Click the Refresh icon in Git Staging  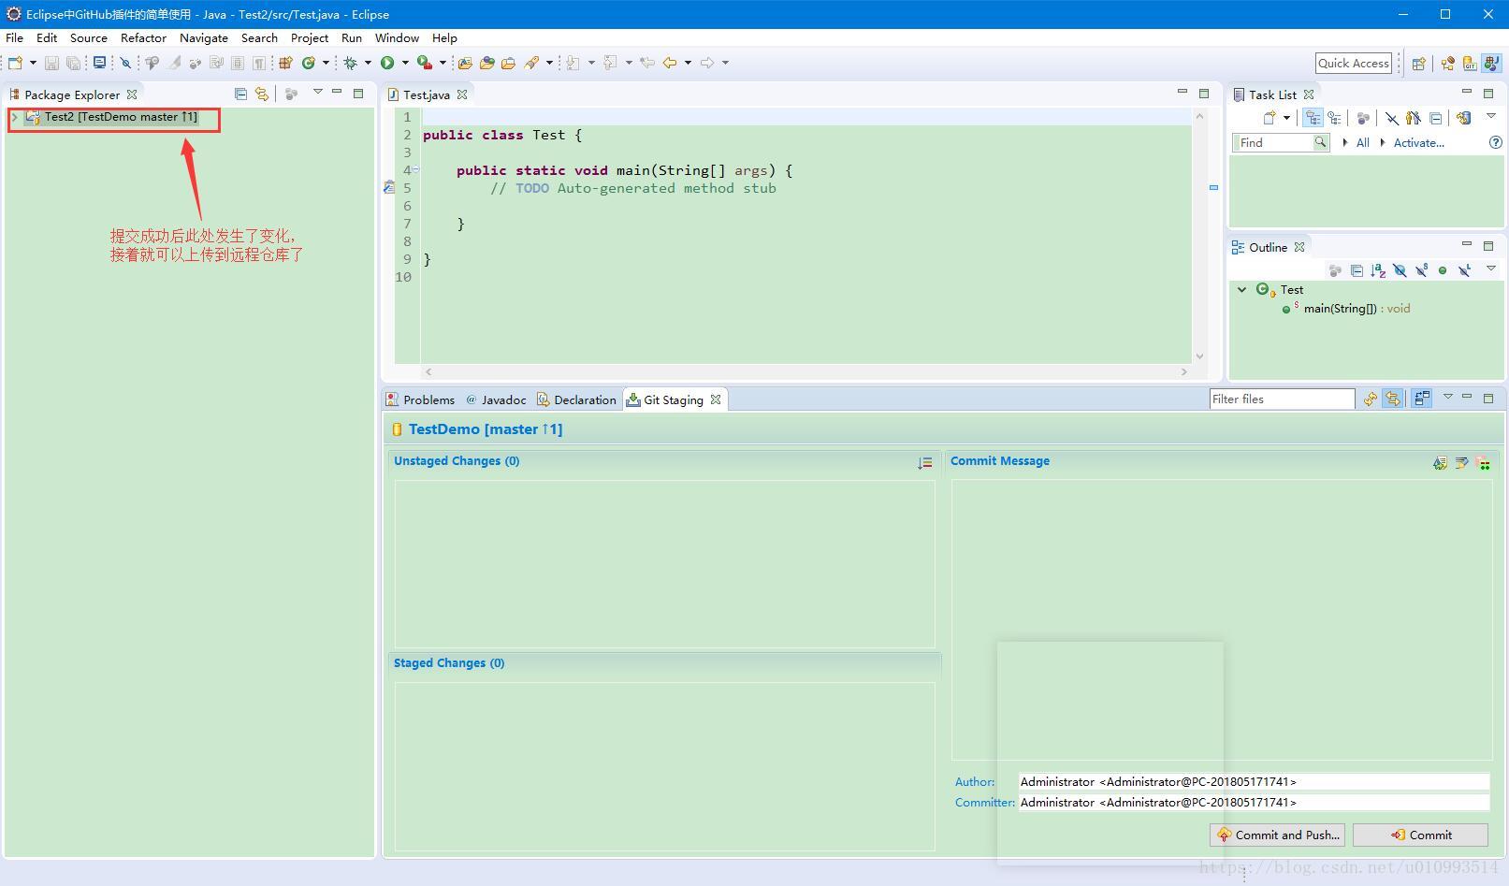(1370, 399)
